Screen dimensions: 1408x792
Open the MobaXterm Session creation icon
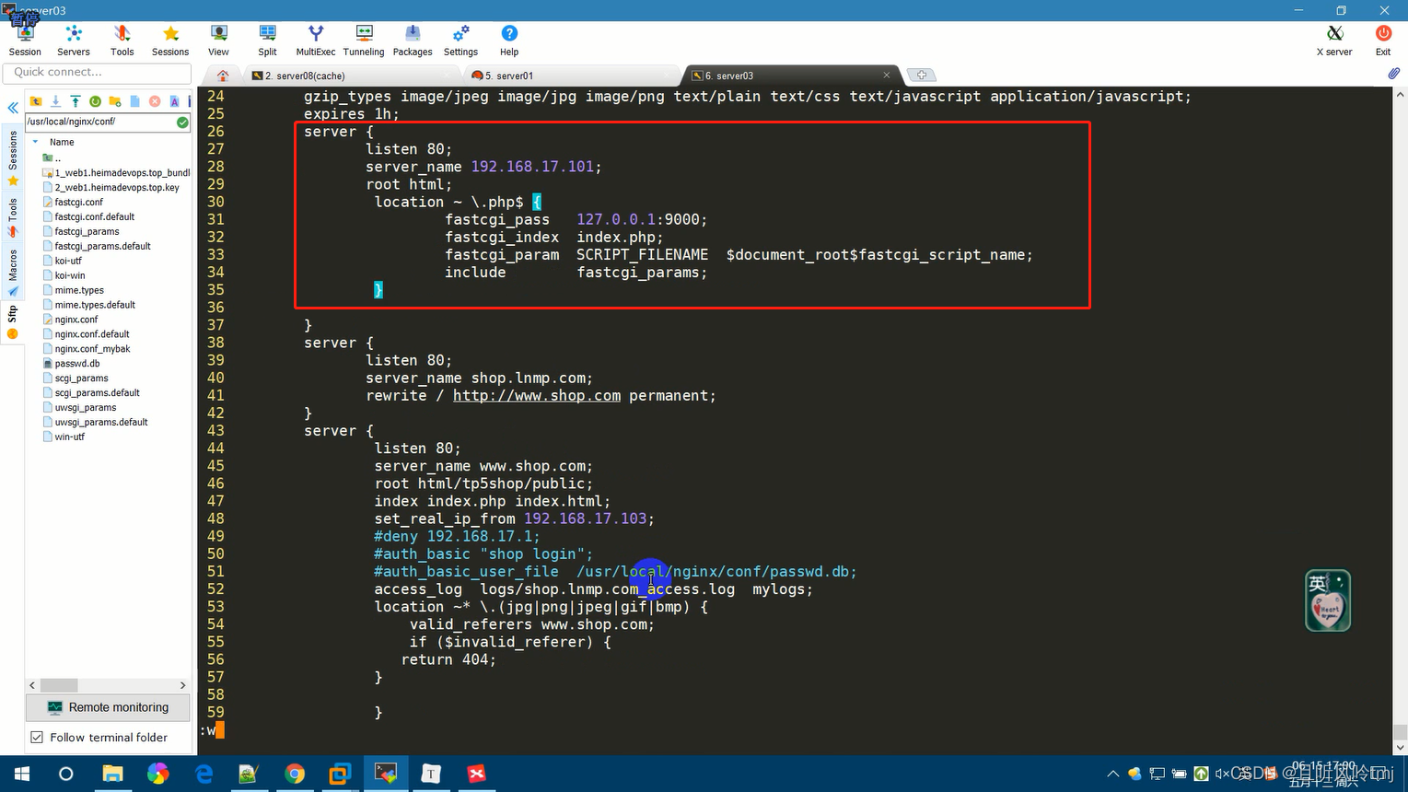[25, 37]
